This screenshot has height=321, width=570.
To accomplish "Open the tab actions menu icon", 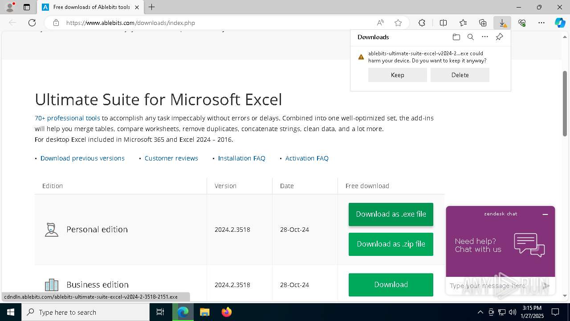I will click(x=27, y=7).
